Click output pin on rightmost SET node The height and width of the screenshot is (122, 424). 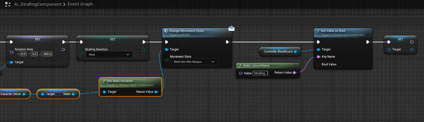412,49
